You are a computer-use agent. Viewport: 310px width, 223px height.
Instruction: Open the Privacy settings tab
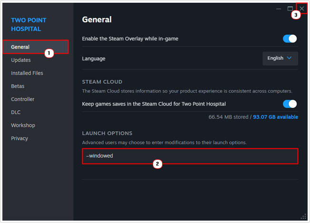(x=19, y=138)
